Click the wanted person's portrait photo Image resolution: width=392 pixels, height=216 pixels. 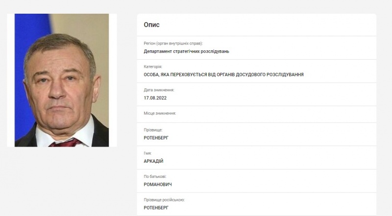click(x=62, y=80)
